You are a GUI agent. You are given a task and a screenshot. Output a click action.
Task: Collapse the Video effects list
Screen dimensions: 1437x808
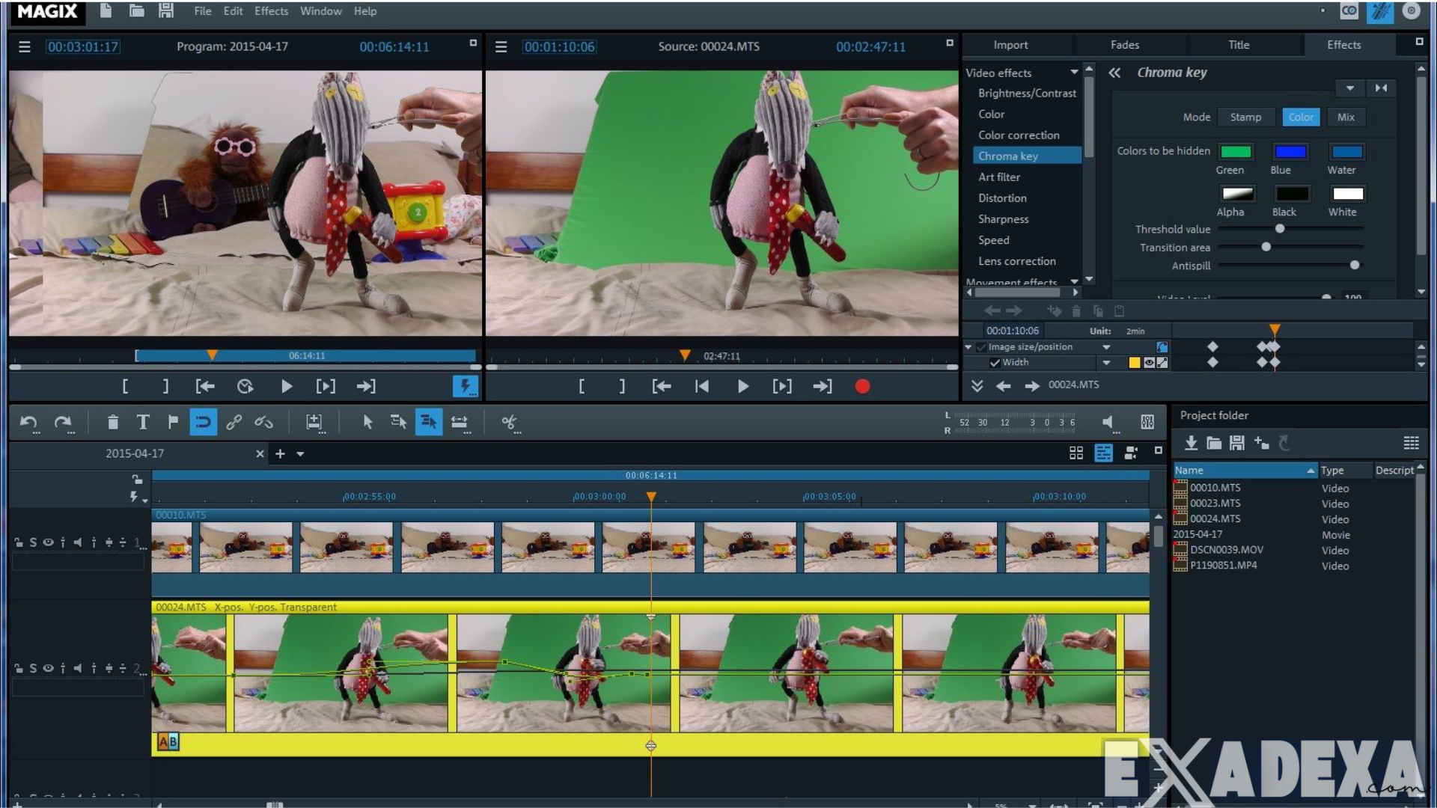click(1074, 72)
